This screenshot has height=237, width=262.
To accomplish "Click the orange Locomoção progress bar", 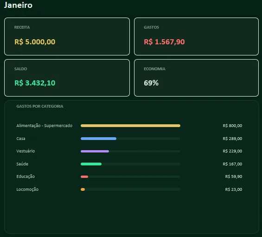I will coord(83,189).
